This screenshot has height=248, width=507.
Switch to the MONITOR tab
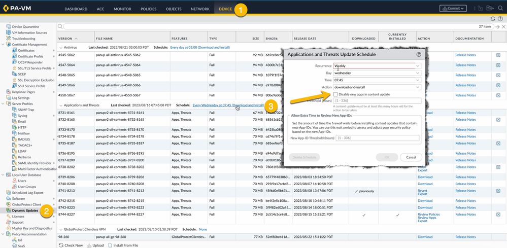coord(122,9)
